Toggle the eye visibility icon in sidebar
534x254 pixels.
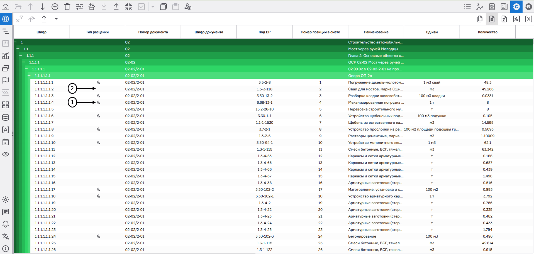(x=6, y=154)
